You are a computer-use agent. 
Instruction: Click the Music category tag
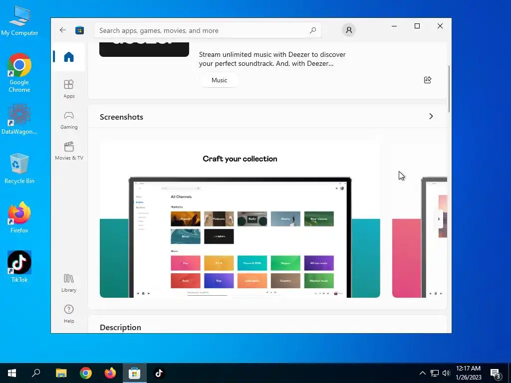(x=220, y=80)
